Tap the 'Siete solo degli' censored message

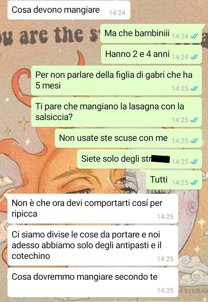point(140,159)
